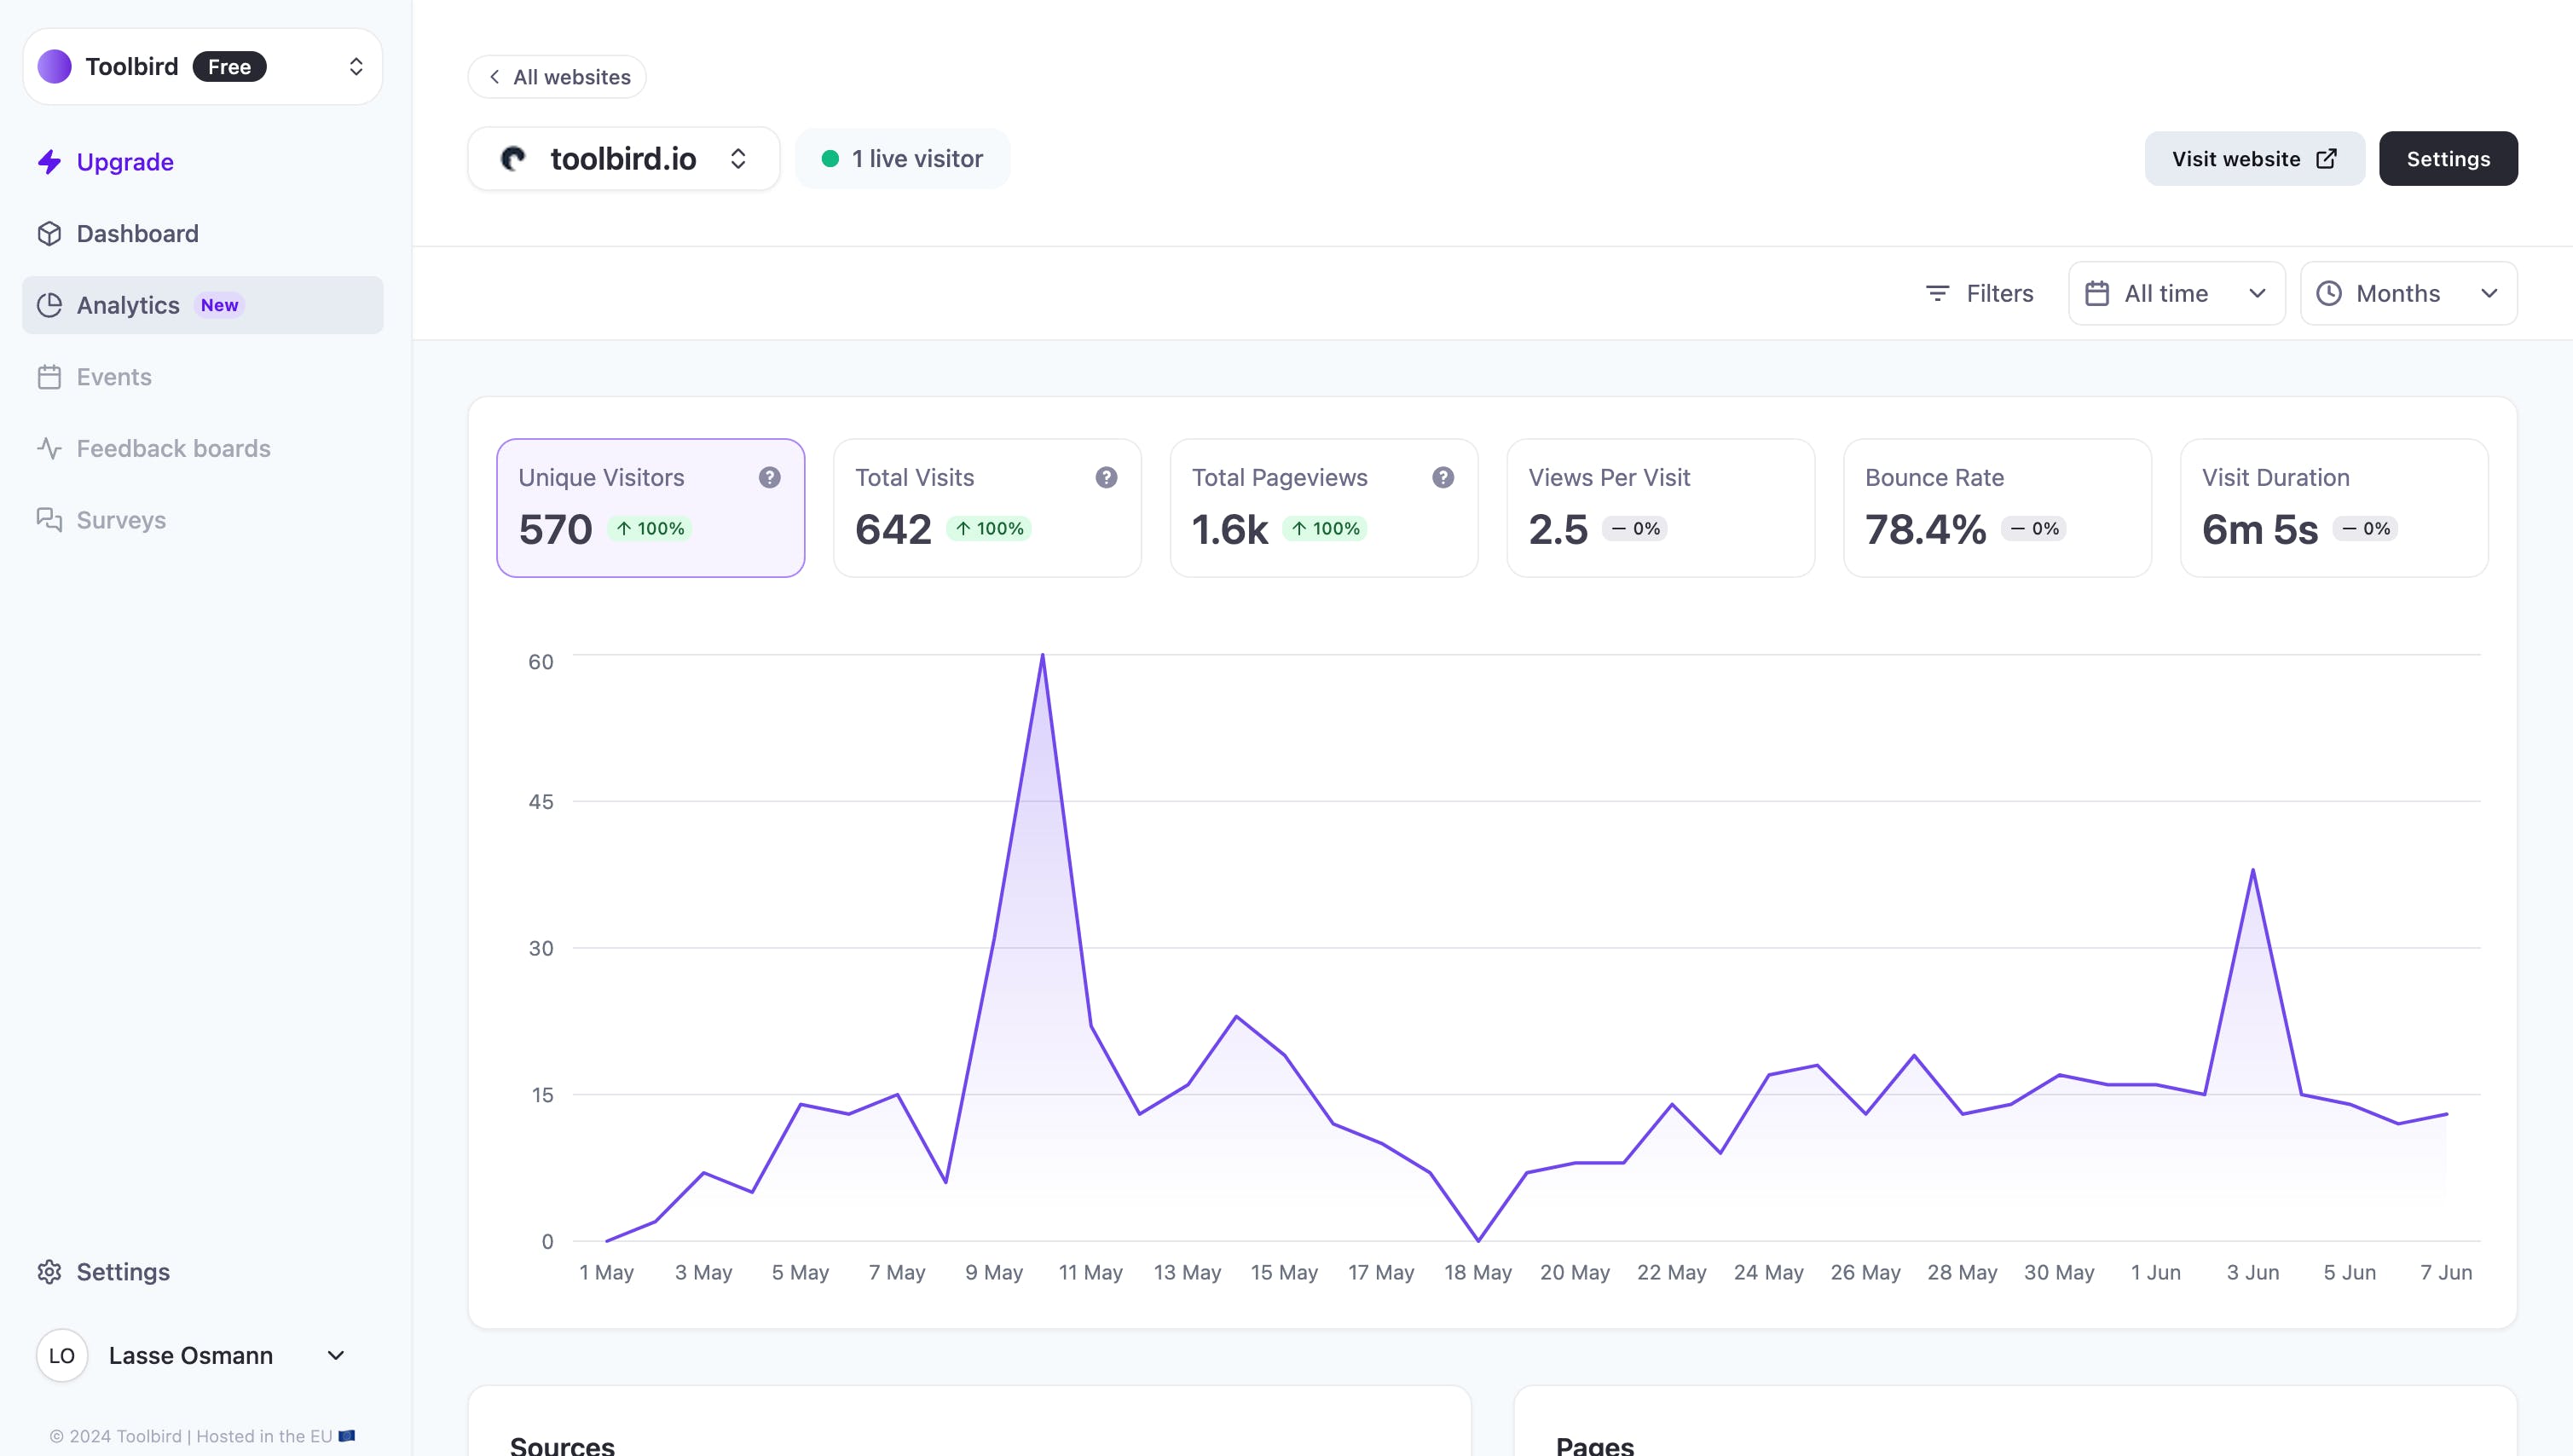Viewport: 2573px width, 1456px height.
Task: Open Feedback boards in the sidebar
Action: click(202, 448)
